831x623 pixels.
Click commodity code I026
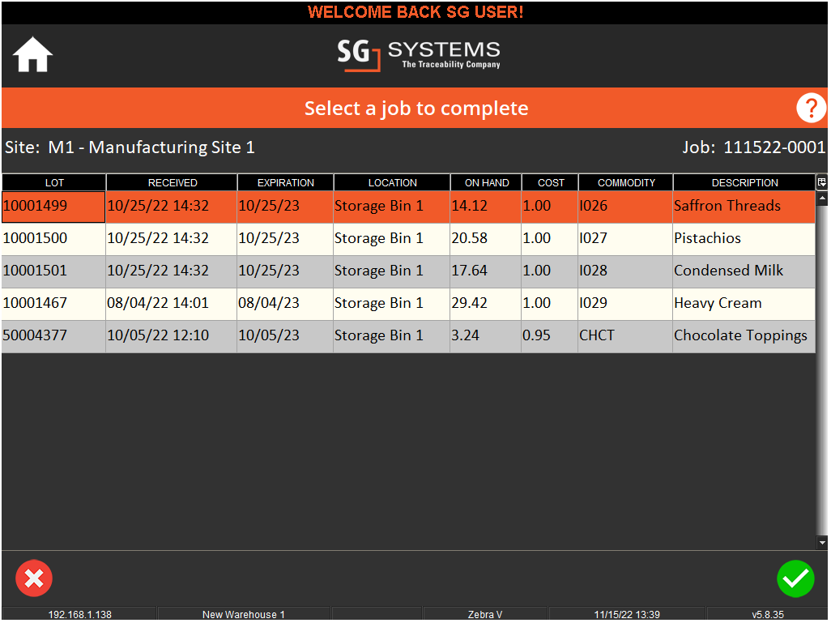(x=625, y=207)
